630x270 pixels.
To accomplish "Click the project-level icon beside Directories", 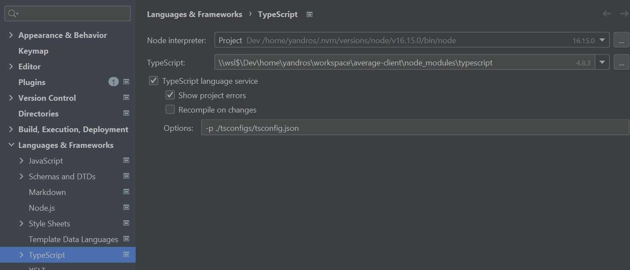I will tap(126, 113).
